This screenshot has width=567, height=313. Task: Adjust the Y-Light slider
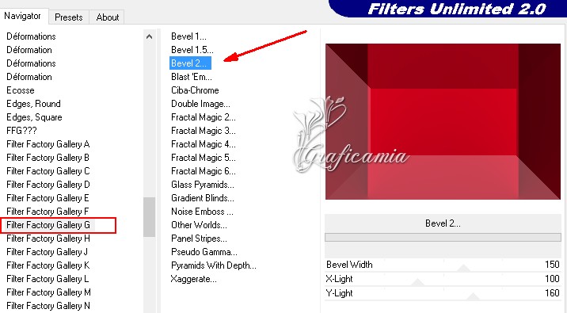443,293
